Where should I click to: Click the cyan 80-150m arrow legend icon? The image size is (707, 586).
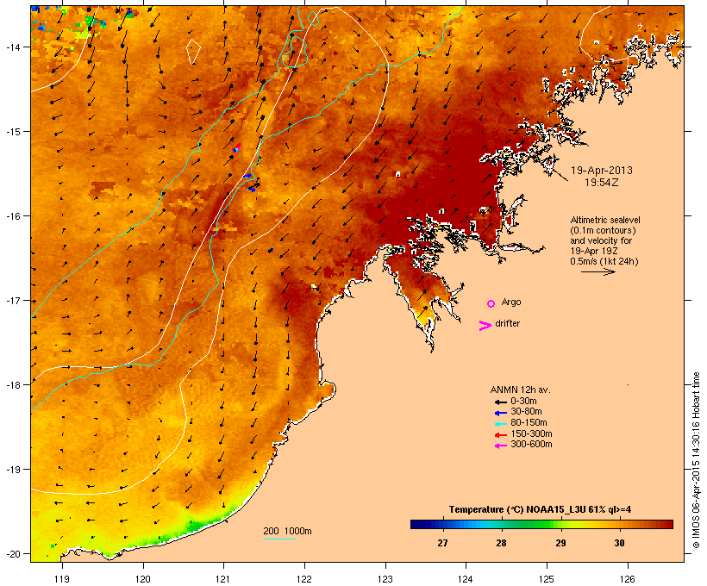(500, 424)
